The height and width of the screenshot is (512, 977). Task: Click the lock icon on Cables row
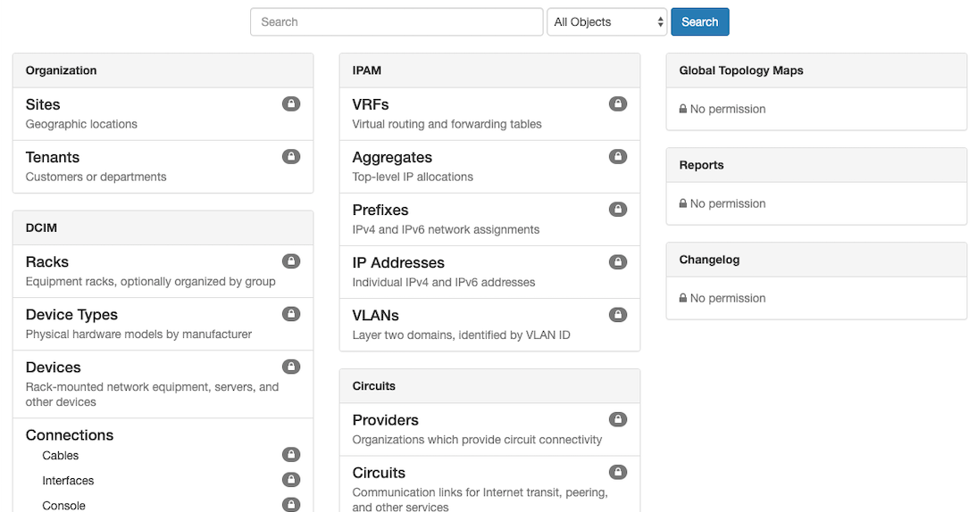click(x=291, y=455)
